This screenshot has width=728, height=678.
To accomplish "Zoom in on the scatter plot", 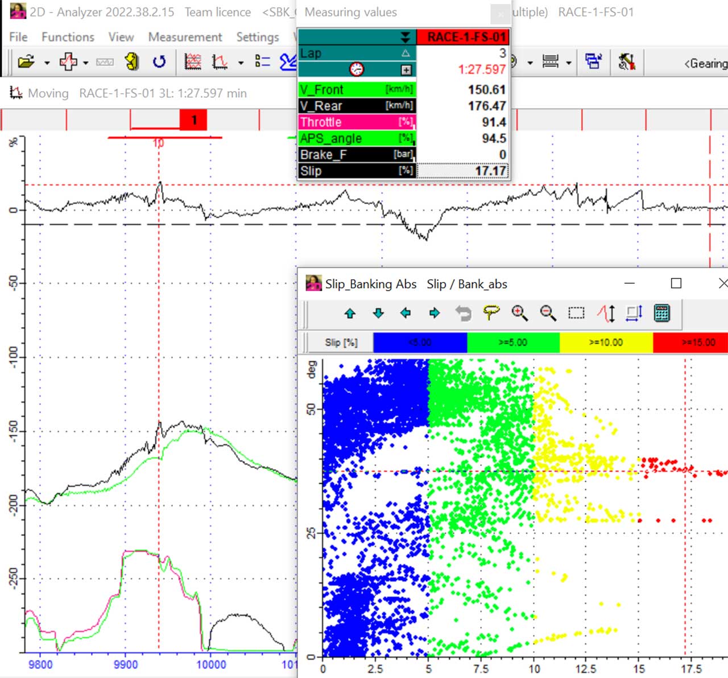I will [519, 313].
